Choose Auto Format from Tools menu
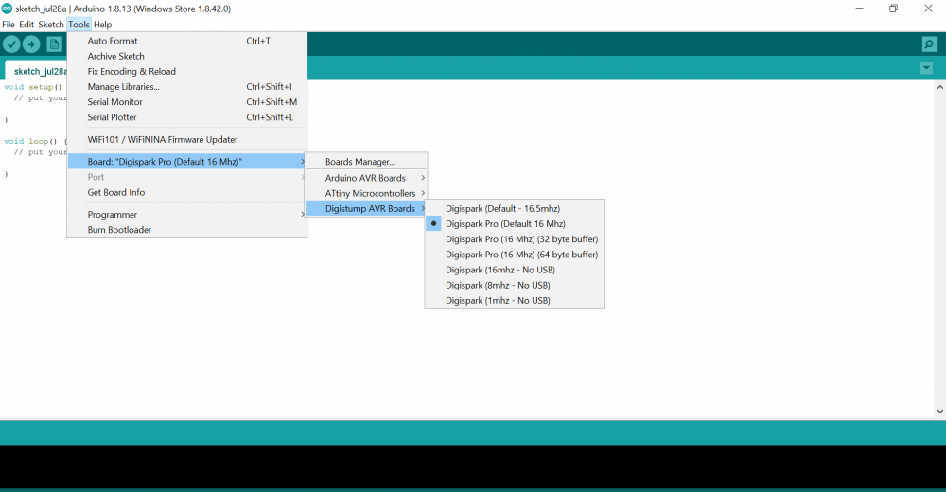Image resolution: width=946 pixels, height=492 pixels. pyautogui.click(x=187, y=41)
